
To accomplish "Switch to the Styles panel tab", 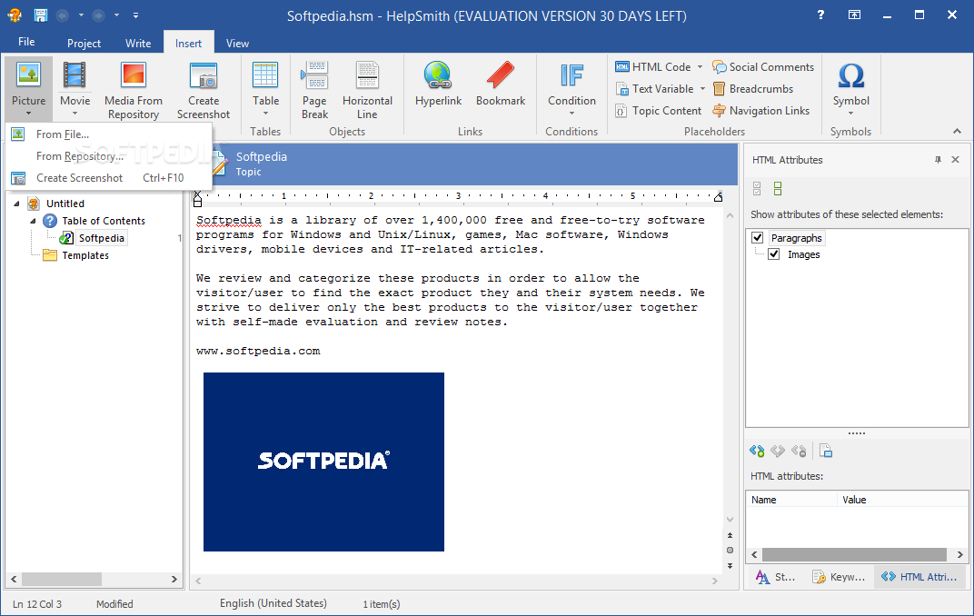I will tap(776, 577).
